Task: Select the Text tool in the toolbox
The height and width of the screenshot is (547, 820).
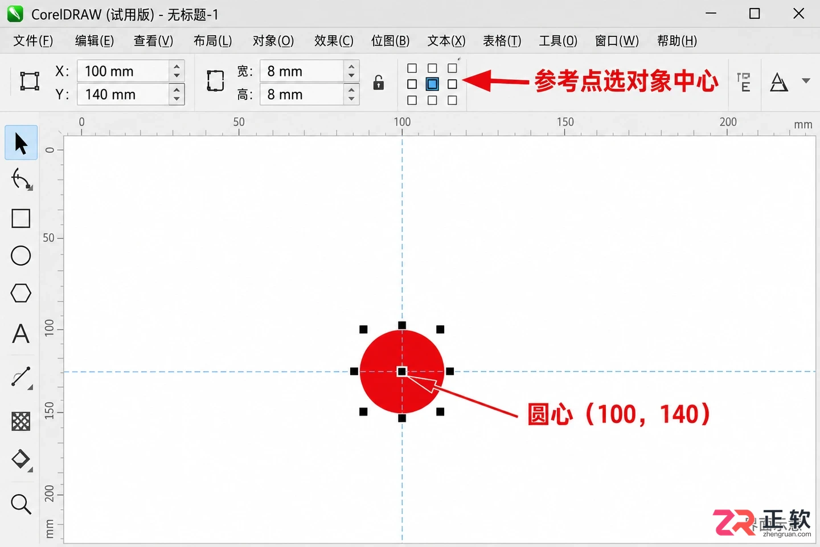Action: 21,333
